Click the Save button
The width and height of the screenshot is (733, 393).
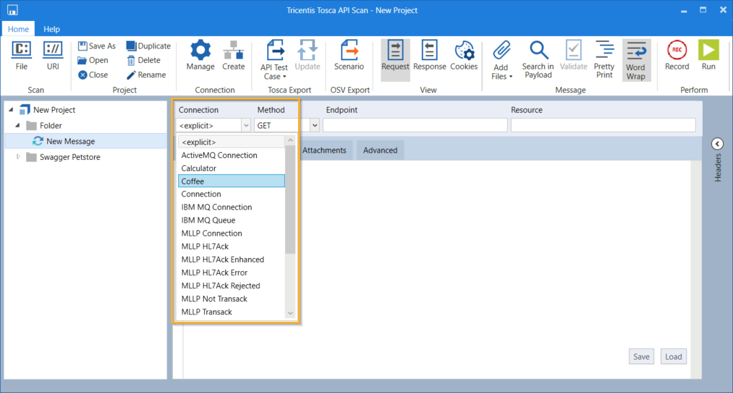tap(641, 356)
